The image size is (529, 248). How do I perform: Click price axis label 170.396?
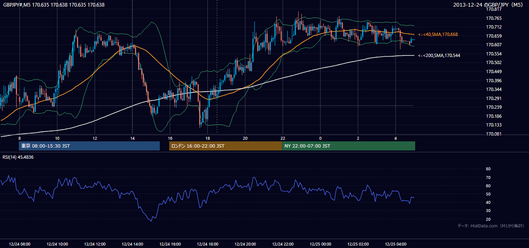coord(494,81)
